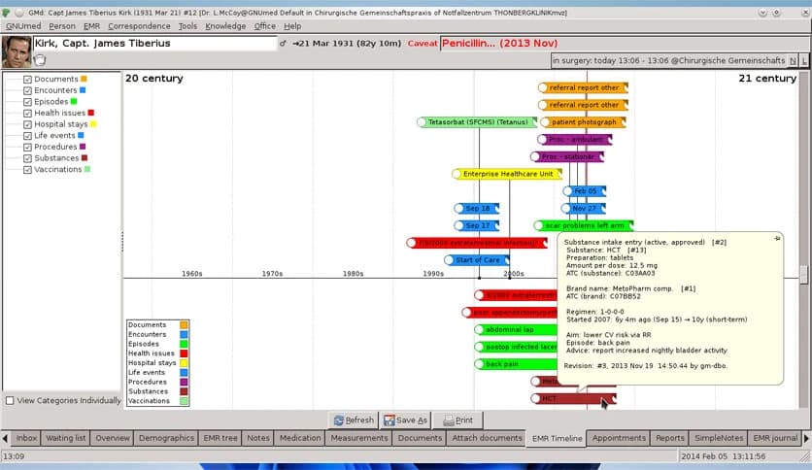The image size is (812, 470).
Task: Switch to the Reports tab
Action: [669, 438]
